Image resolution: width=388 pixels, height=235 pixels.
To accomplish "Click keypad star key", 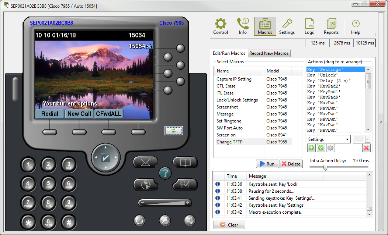I will (28, 222).
